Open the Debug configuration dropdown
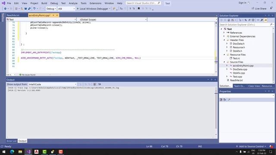This screenshot has height=155, width=276. point(51,9)
